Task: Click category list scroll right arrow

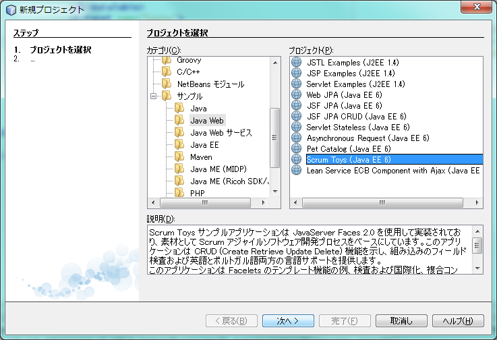Action: [x=263, y=202]
